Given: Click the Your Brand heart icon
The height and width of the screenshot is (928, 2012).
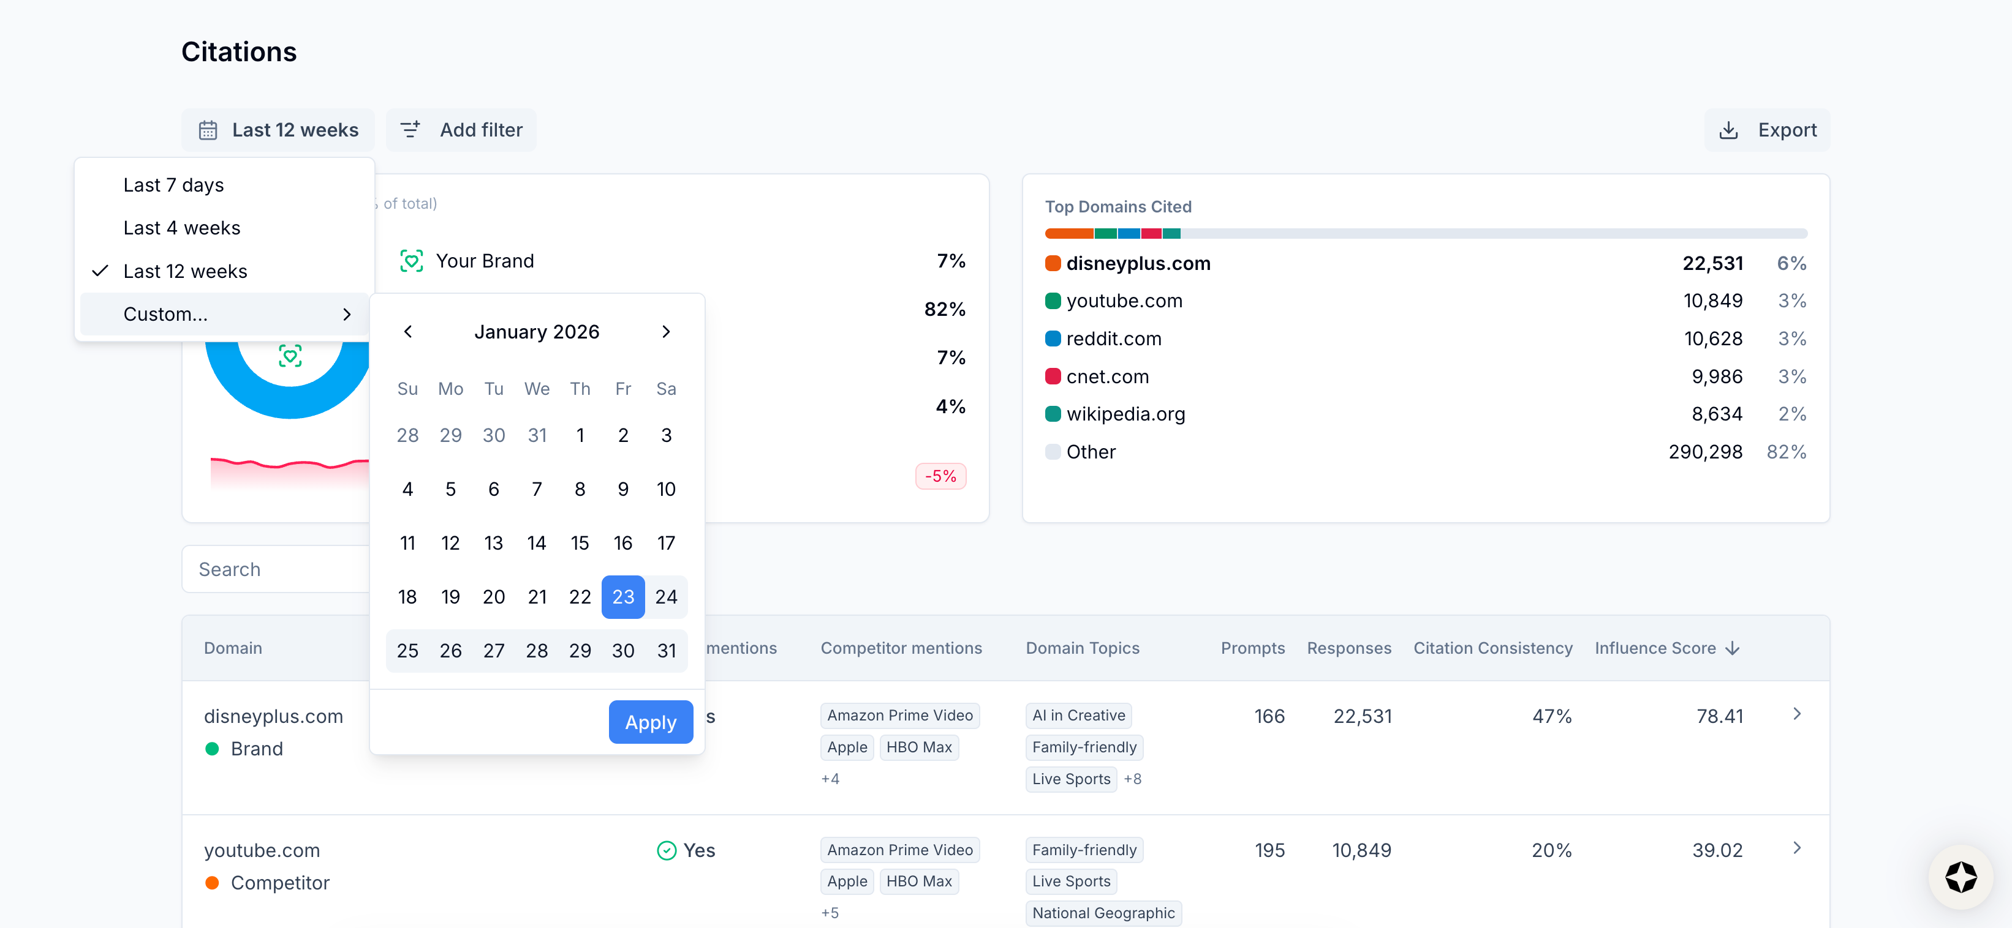Looking at the screenshot, I should click(412, 261).
